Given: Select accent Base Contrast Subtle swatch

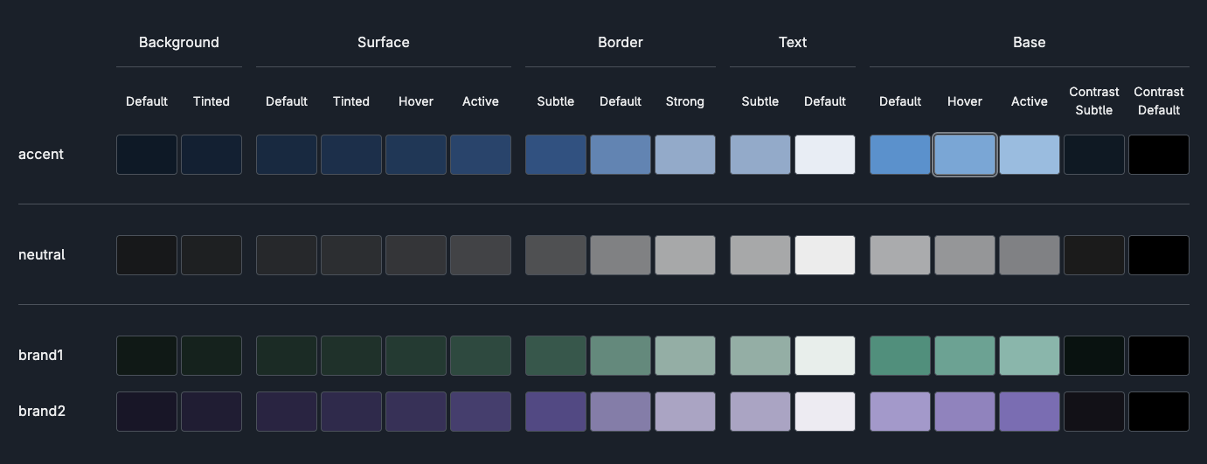Looking at the screenshot, I should click(x=1094, y=155).
